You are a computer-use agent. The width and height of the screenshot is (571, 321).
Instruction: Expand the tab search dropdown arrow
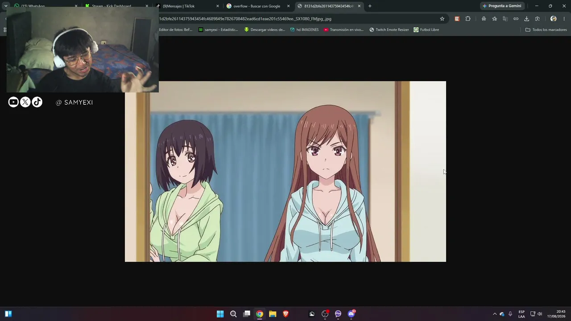pos(6,6)
